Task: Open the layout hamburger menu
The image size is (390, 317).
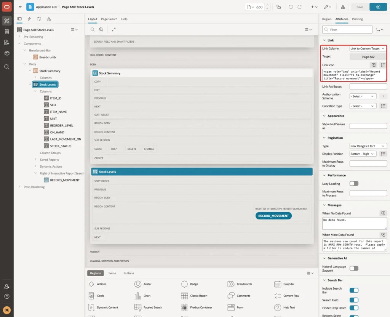Action: (308, 30)
